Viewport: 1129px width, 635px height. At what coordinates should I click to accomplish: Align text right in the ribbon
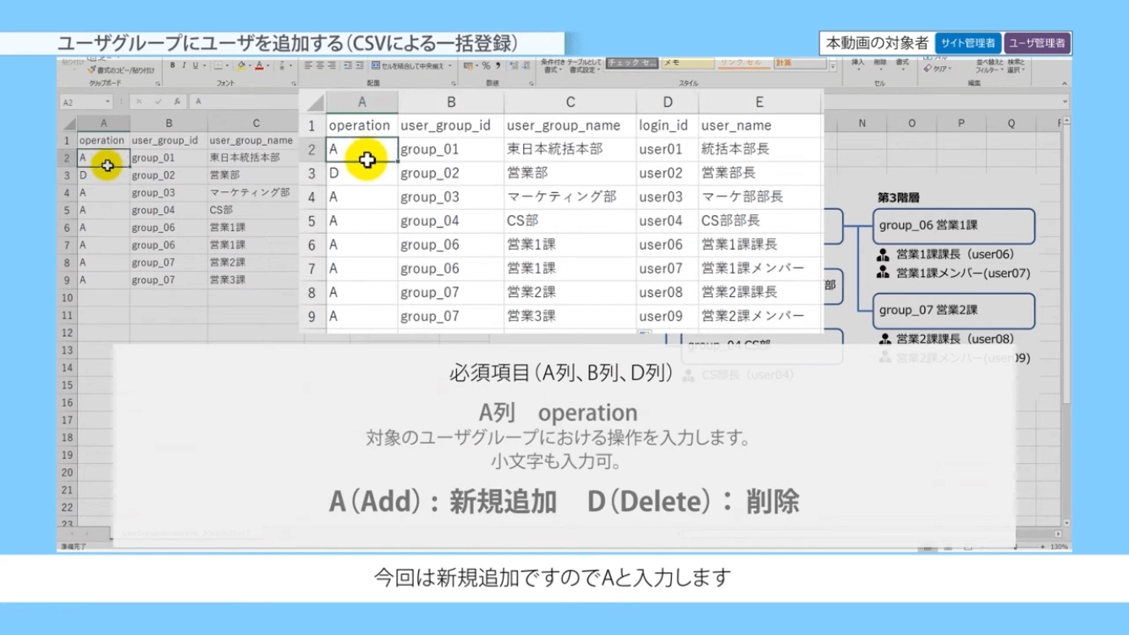[x=332, y=65]
